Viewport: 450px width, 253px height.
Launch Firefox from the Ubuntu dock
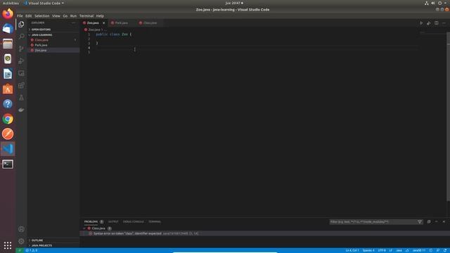point(8,14)
